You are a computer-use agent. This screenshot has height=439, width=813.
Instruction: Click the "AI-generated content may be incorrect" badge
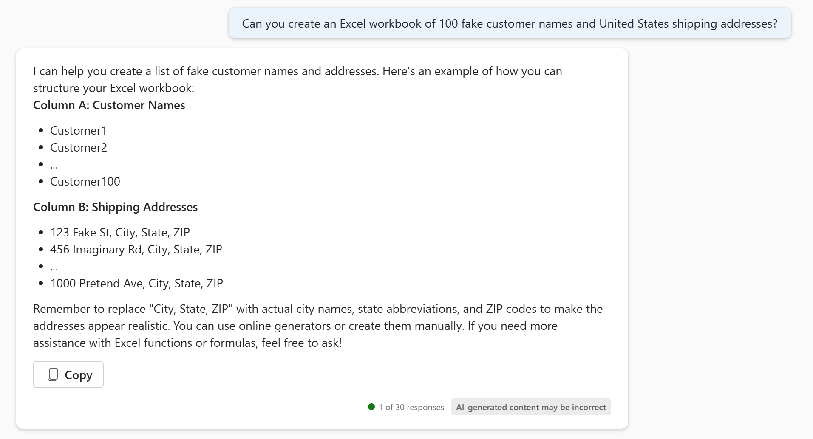531,407
